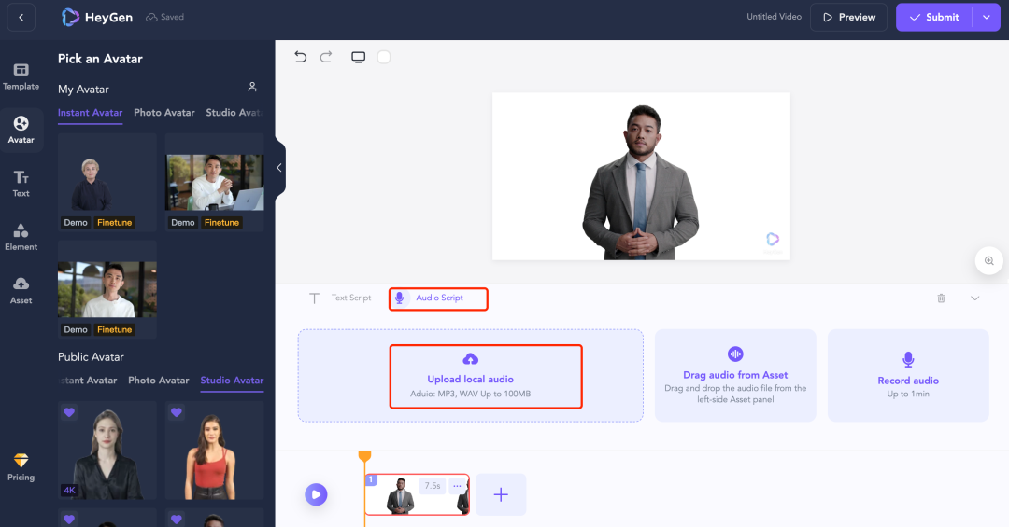
Task: Click Record audio card
Action: click(908, 375)
